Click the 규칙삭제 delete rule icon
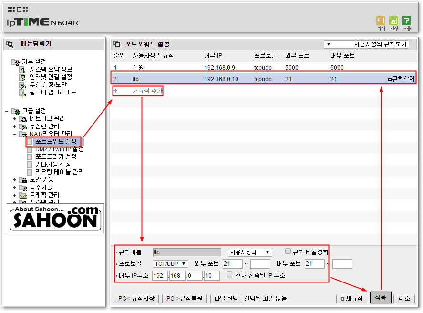Screen dimensions: 423x313 (x=390, y=79)
